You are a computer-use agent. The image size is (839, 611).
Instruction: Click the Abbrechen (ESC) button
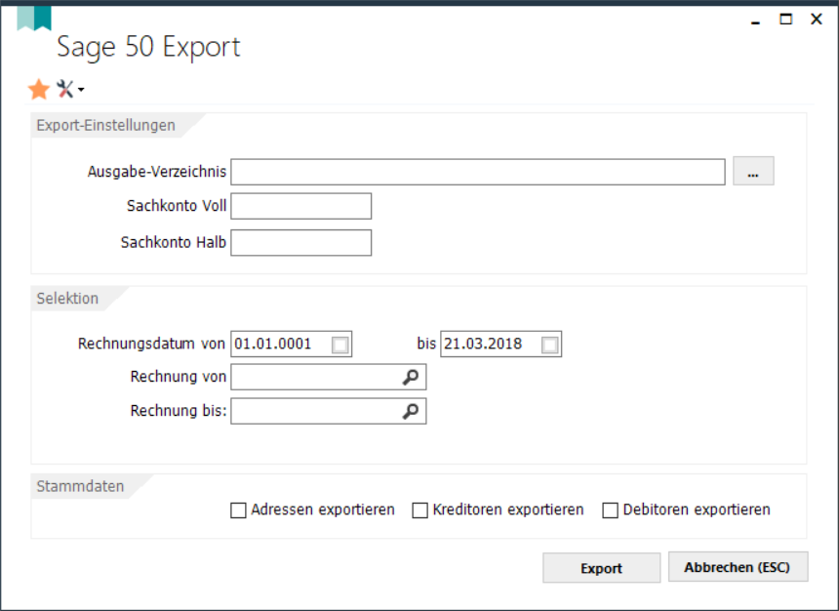pos(738,567)
